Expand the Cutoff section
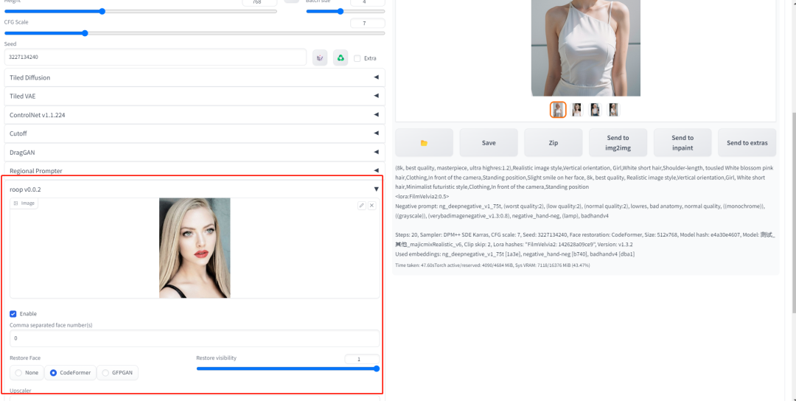Screen dimensions: 796x401 [x=195, y=133]
